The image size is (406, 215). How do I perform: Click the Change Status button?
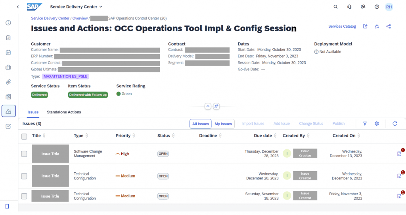311,124
